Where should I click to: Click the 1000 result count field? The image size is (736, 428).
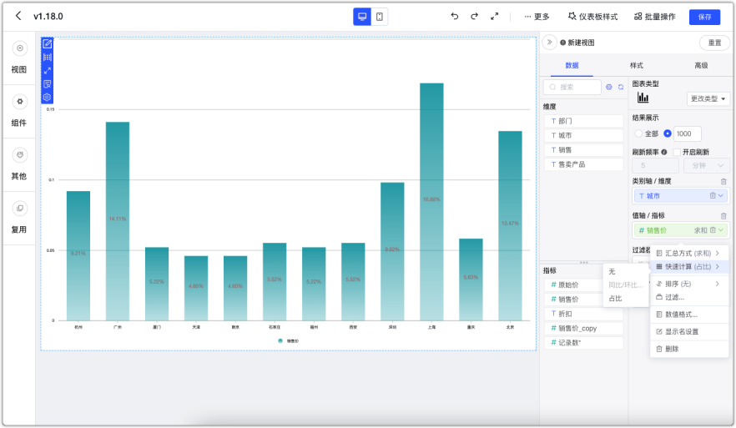tap(688, 133)
